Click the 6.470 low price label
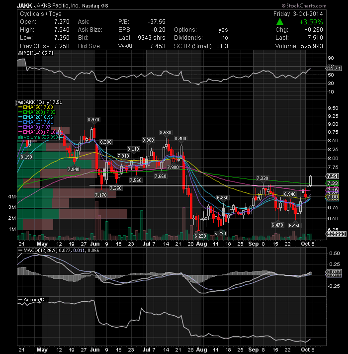Screen dimensions: 348x354 point(277,225)
